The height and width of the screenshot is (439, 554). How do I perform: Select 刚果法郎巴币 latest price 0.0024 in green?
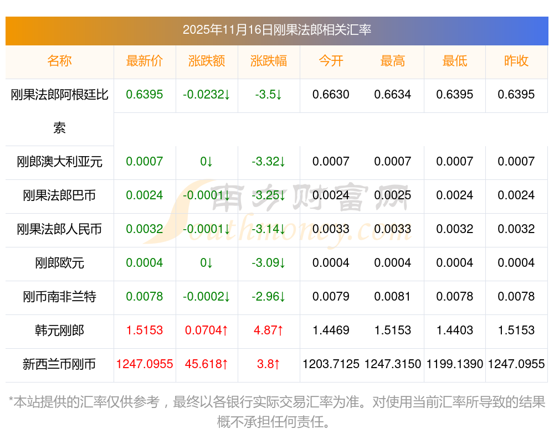click(x=144, y=195)
